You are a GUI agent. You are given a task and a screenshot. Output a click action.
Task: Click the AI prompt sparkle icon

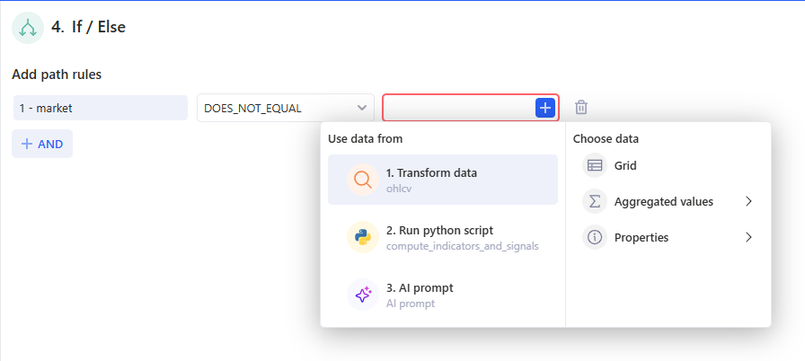click(363, 295)
